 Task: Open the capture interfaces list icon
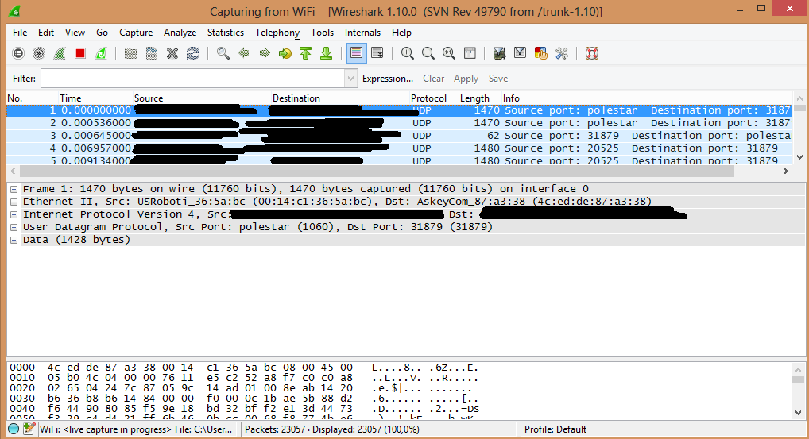tap(18, 53)
